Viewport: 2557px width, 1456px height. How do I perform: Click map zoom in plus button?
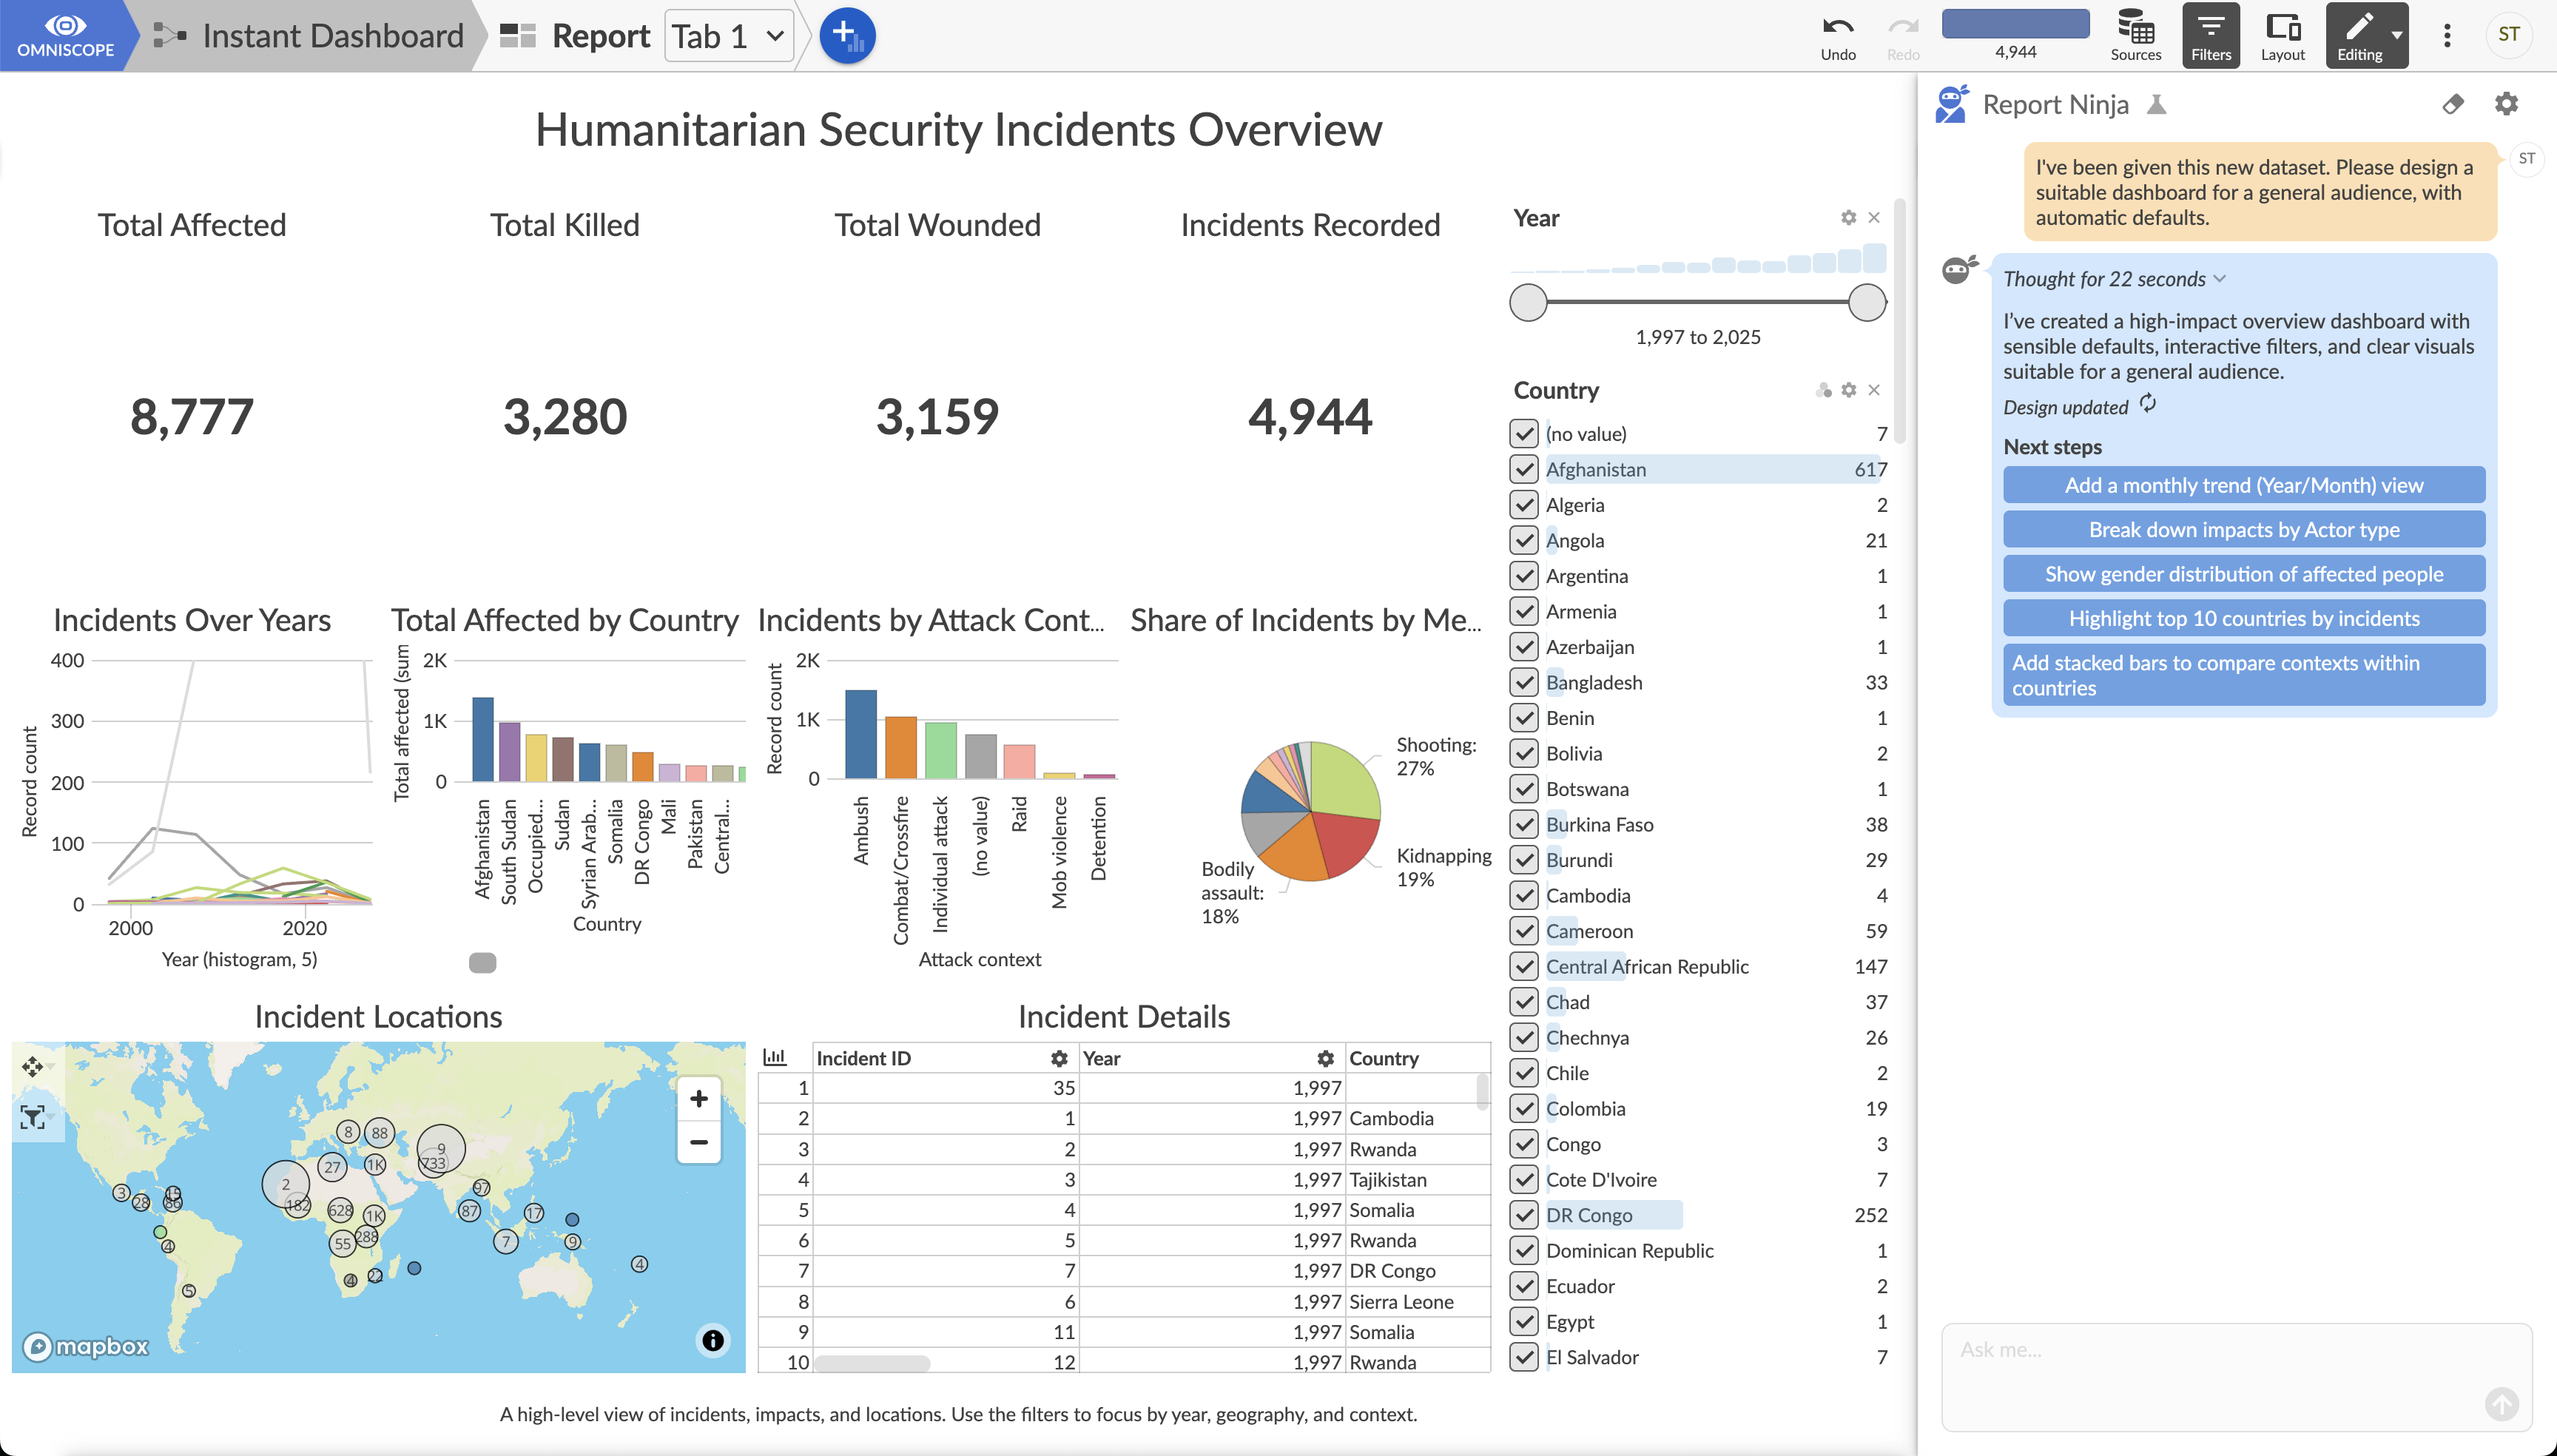click(699, 1099)
